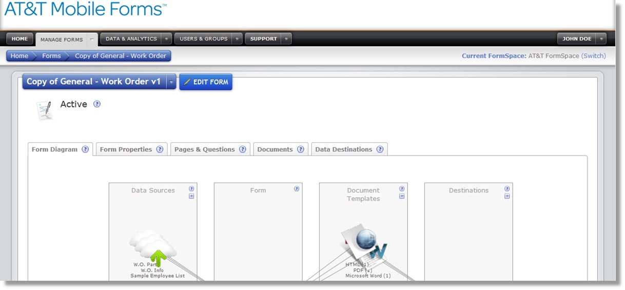Viewport: 625px width, 290px height.
Task: Open the John Doe account menu
Action: point(577,39)
